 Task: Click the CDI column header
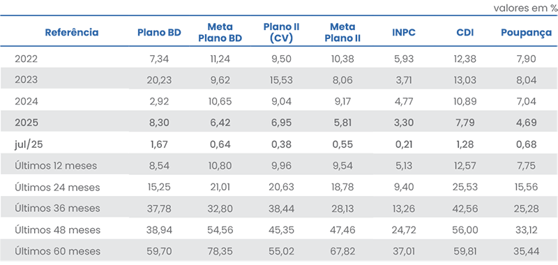click(465, 33)
